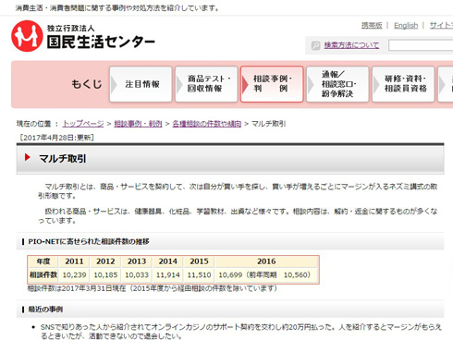Open the 通報/相談窓口・紛争解決 tab
The width and height of the screenshot is (453, 340).
[337, 84]
